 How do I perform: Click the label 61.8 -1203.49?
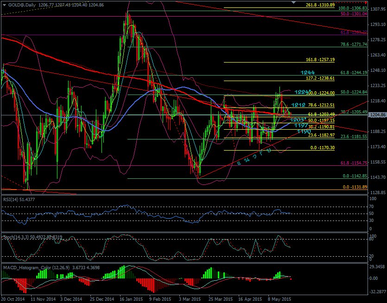pyautogui.click(x=321, y=114)
